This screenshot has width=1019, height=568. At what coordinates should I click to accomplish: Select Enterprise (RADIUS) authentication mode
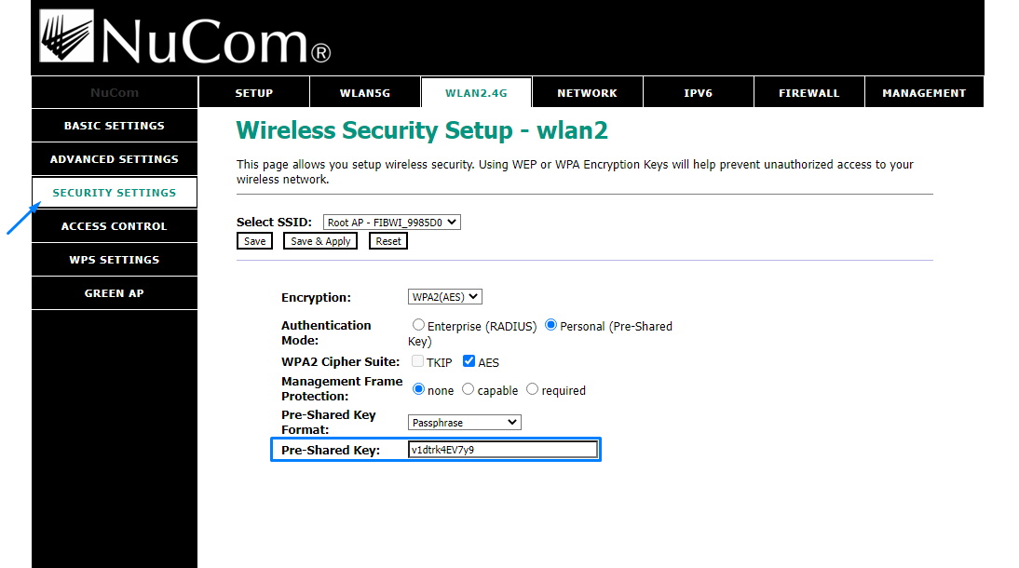(x=418, y=324)
